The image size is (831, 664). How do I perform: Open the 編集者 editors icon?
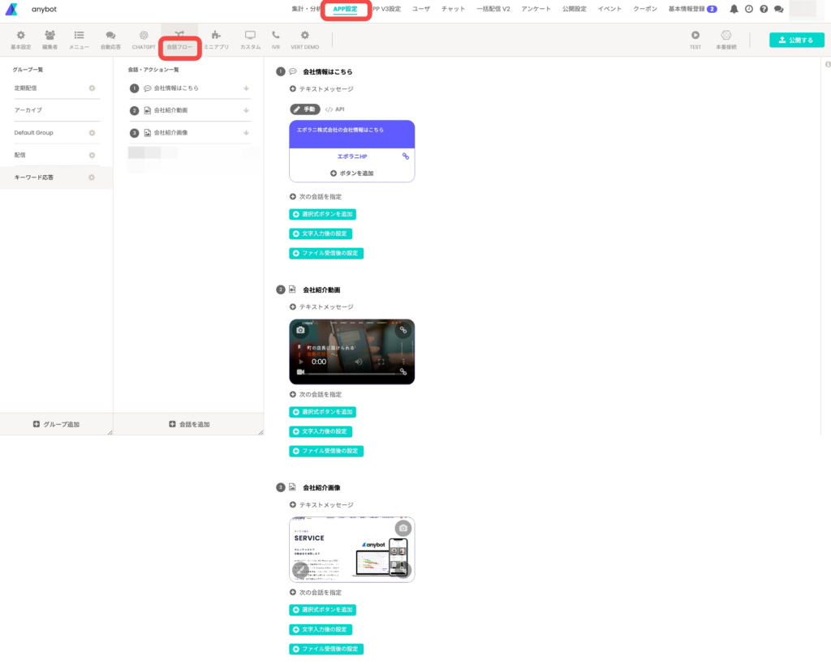click(x=50, y=36)
